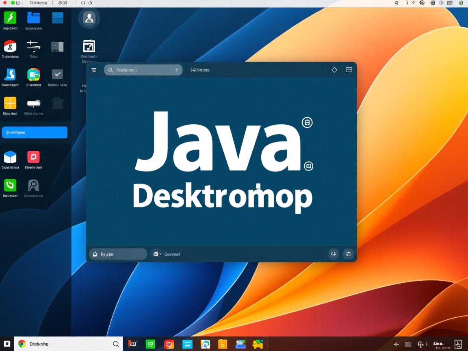Open the red-and-white browser icon in the sidebar
468x351 pixels.
coord(10,47)
